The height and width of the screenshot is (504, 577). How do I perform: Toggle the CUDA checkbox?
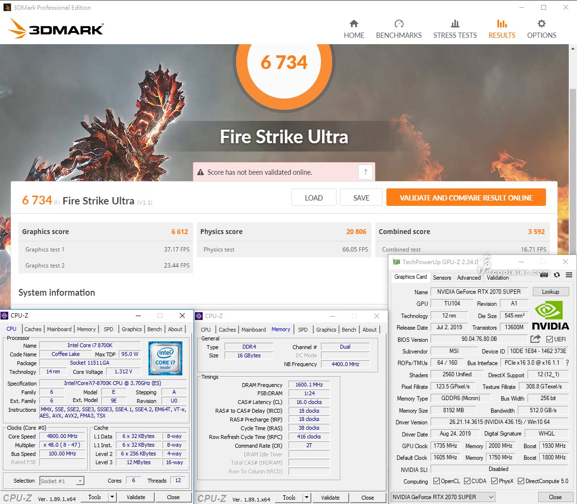[x=467, y=481]
